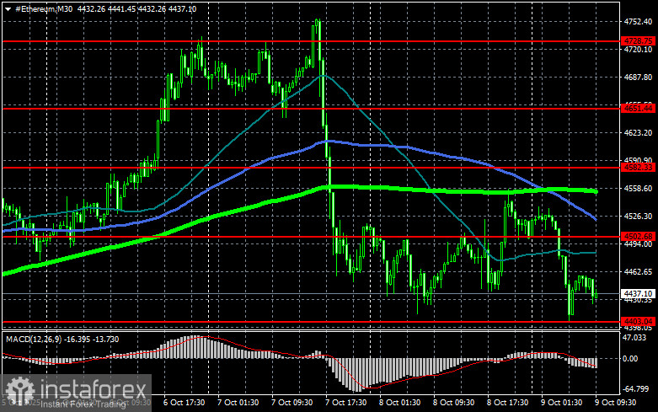
Task: Click the #Ethereum,M30 symbol title
Action: [x=44, y=8]
